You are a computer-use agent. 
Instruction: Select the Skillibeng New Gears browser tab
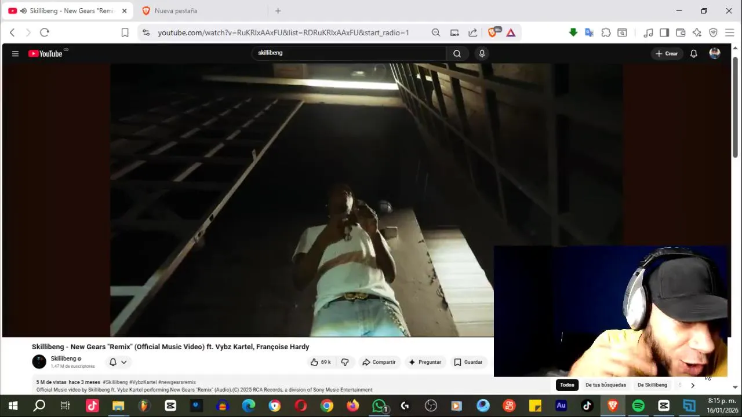click(x=67, y=11)
